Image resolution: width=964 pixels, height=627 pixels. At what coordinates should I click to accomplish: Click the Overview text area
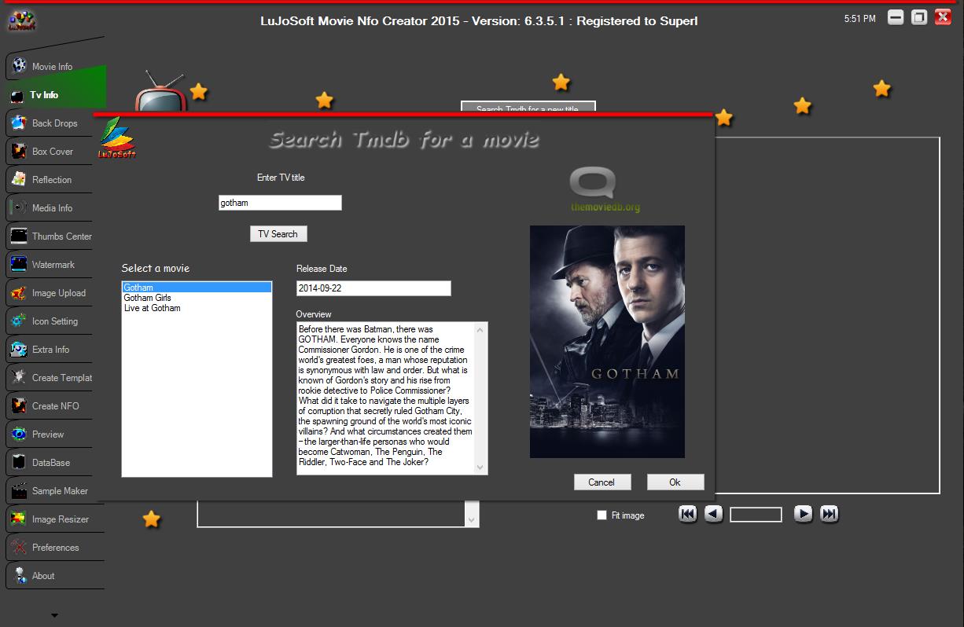(386, 398)
